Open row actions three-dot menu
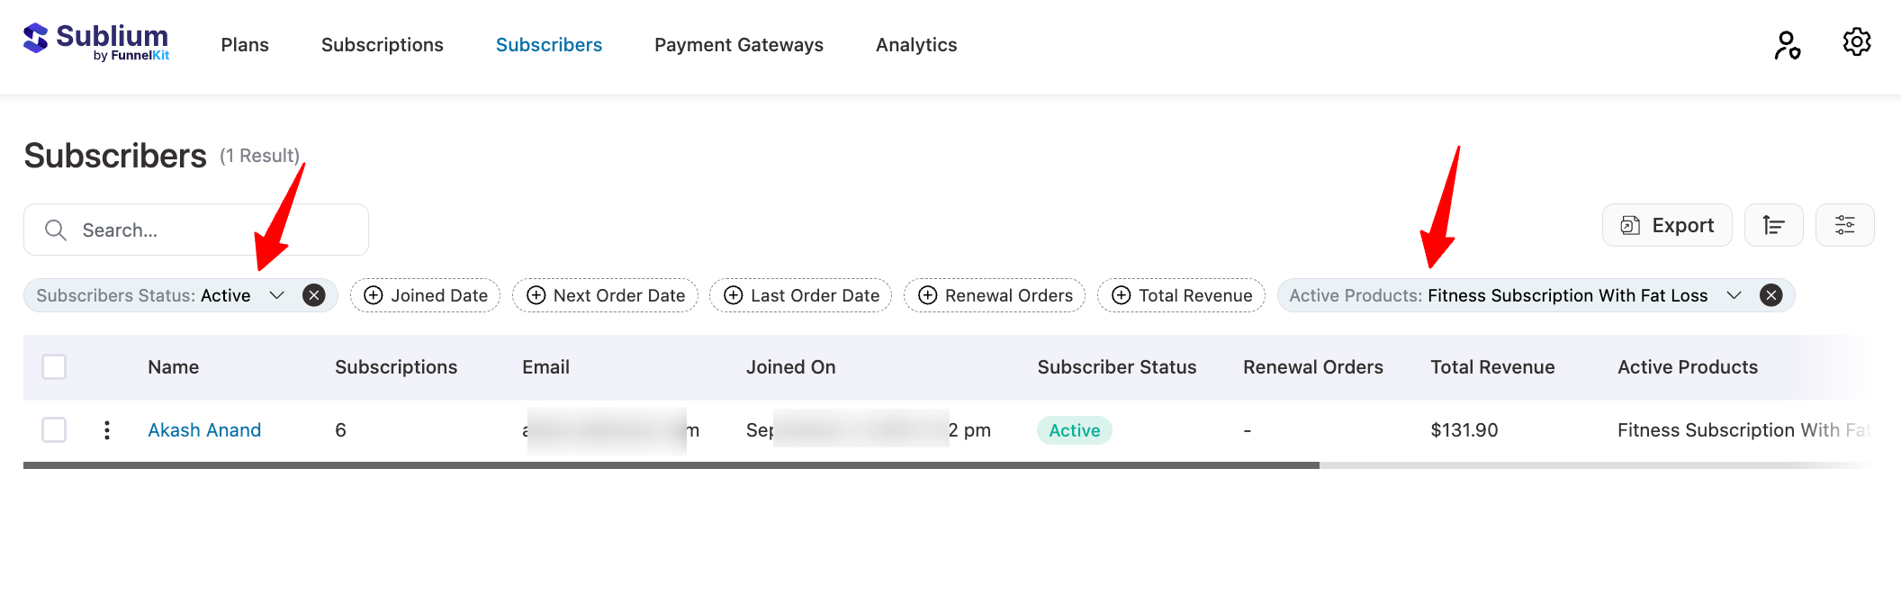 107,430
